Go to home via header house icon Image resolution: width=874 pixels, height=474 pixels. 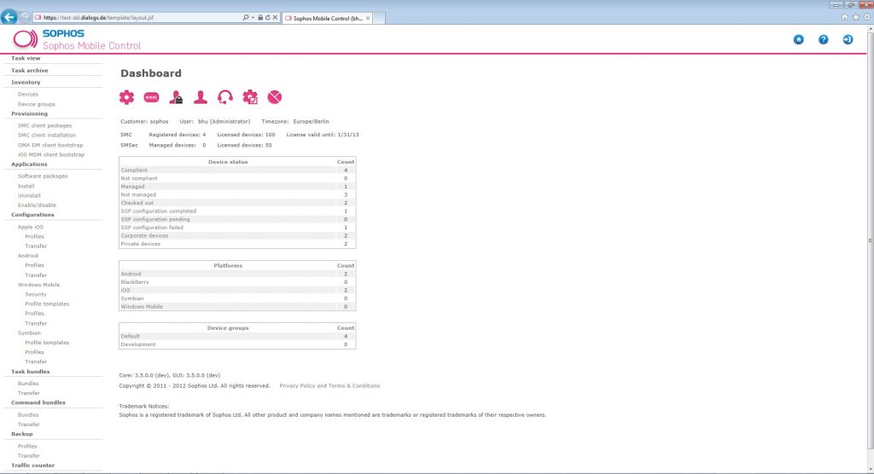pyautogui.click(x=799, y=39)
